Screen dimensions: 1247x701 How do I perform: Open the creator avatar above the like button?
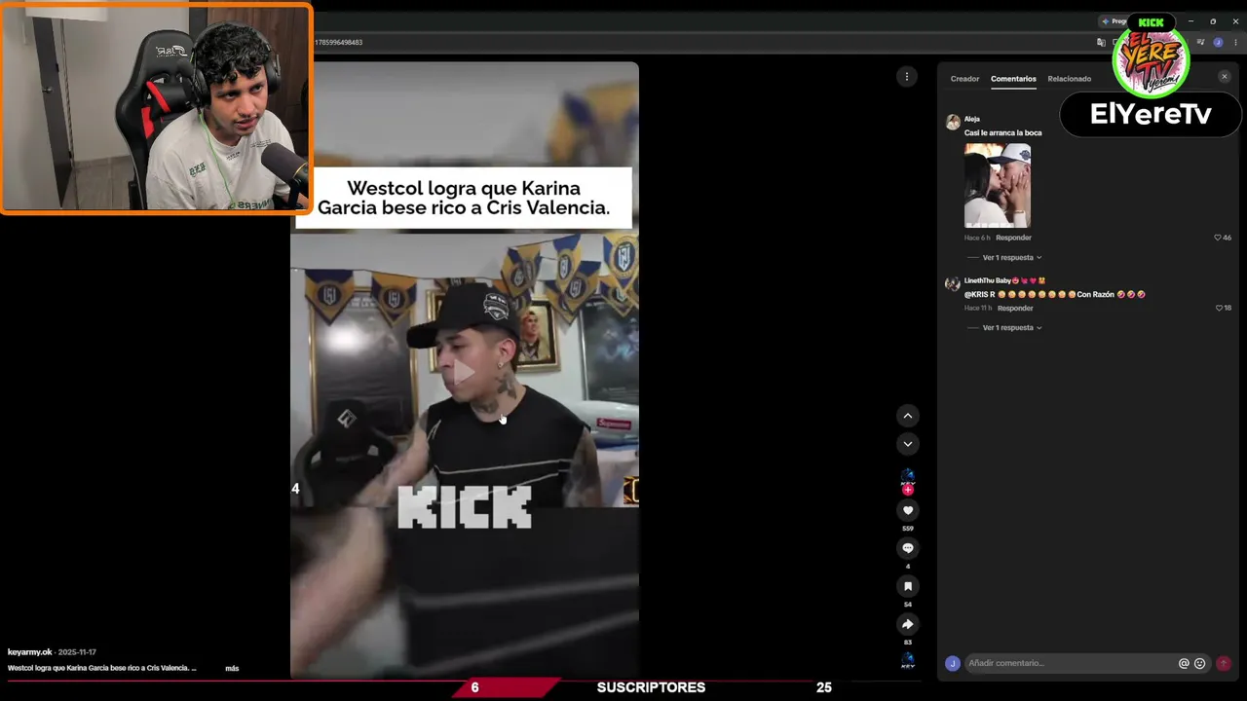(908, 478)
